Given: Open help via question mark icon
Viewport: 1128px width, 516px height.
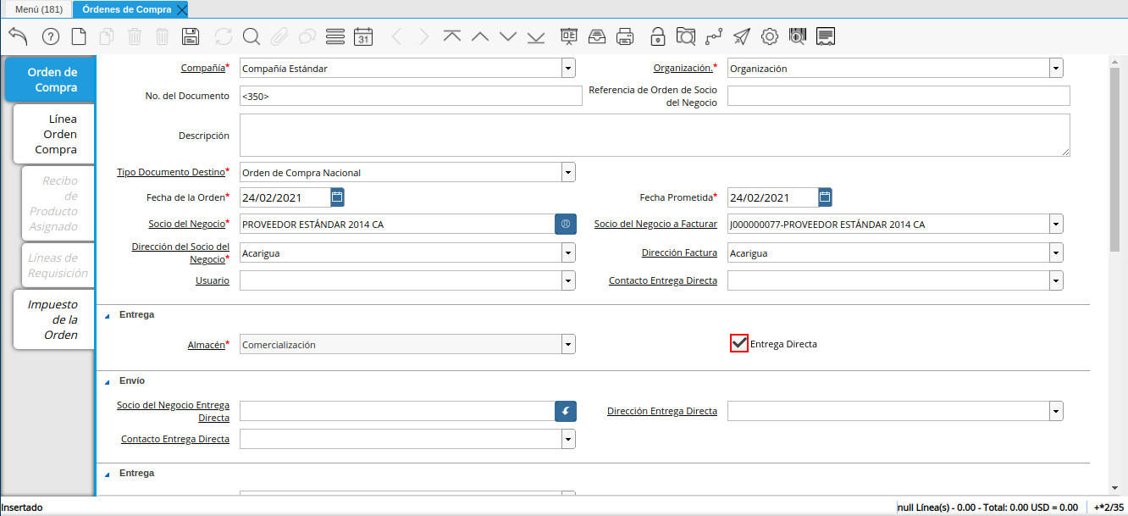Looking at the screenshot, I should point(51,36).
